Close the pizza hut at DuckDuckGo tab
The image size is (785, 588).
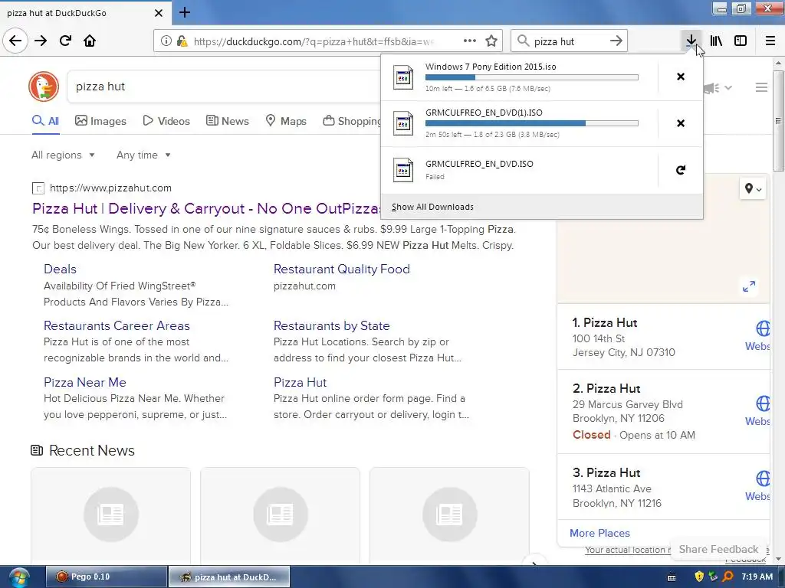click(x=159, y=13)
